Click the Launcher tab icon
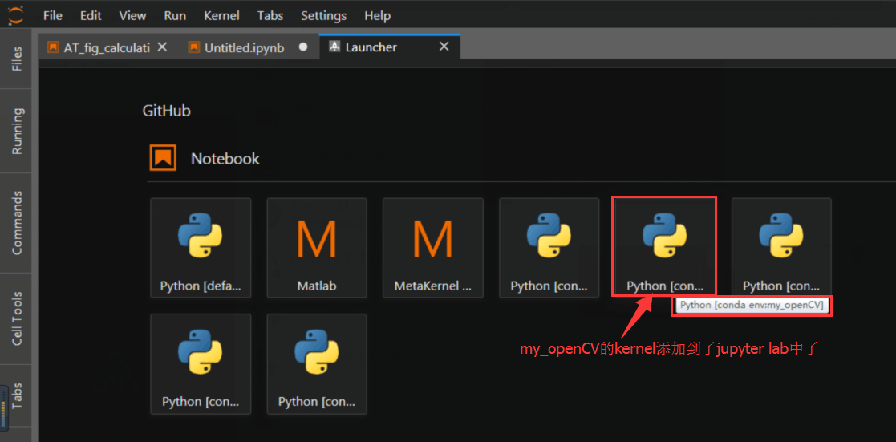 [334, 47]
